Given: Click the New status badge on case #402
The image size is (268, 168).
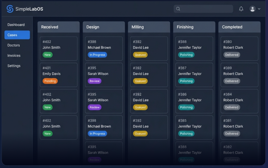Looking at the screenshot, I should (47, 55).
